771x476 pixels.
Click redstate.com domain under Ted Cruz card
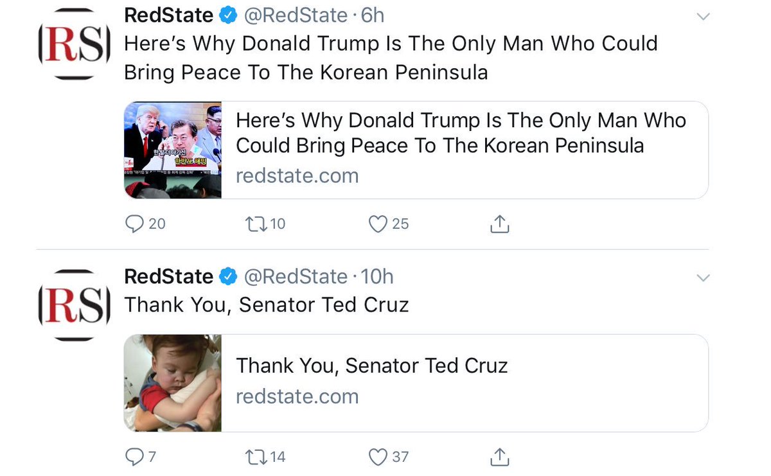297,396
